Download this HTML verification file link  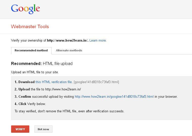[x=54, y=82]
